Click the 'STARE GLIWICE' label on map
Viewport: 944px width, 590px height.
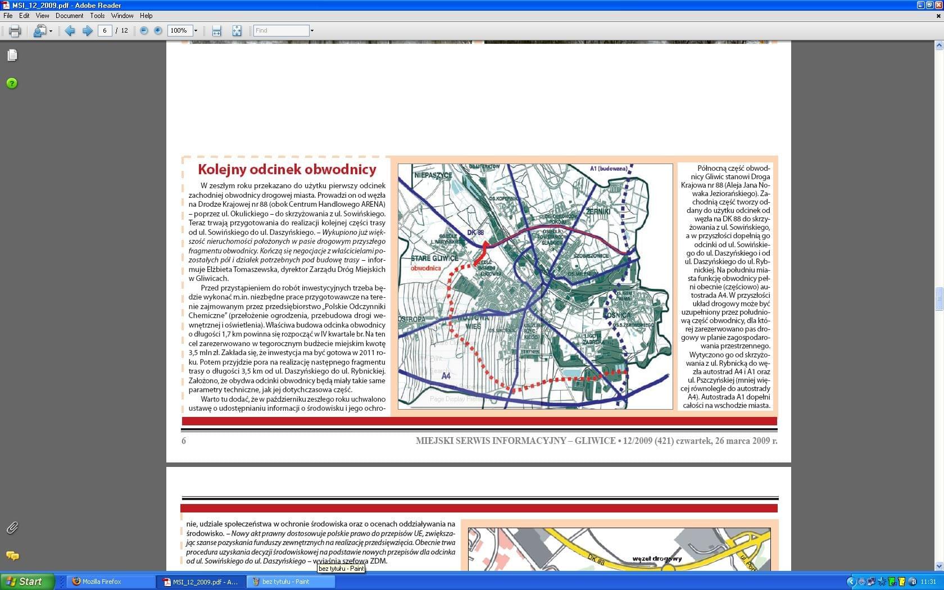434,258
